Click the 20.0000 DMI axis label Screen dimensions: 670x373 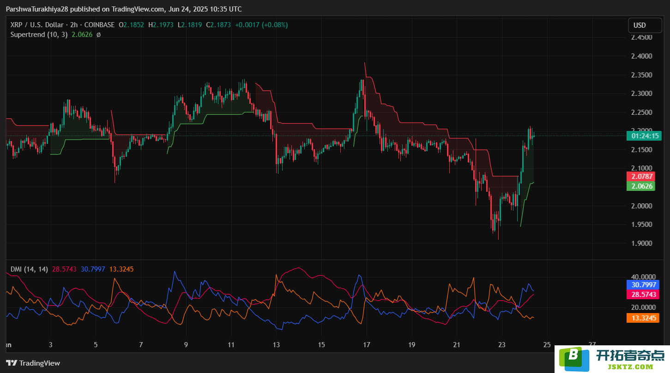pos(643,308)
